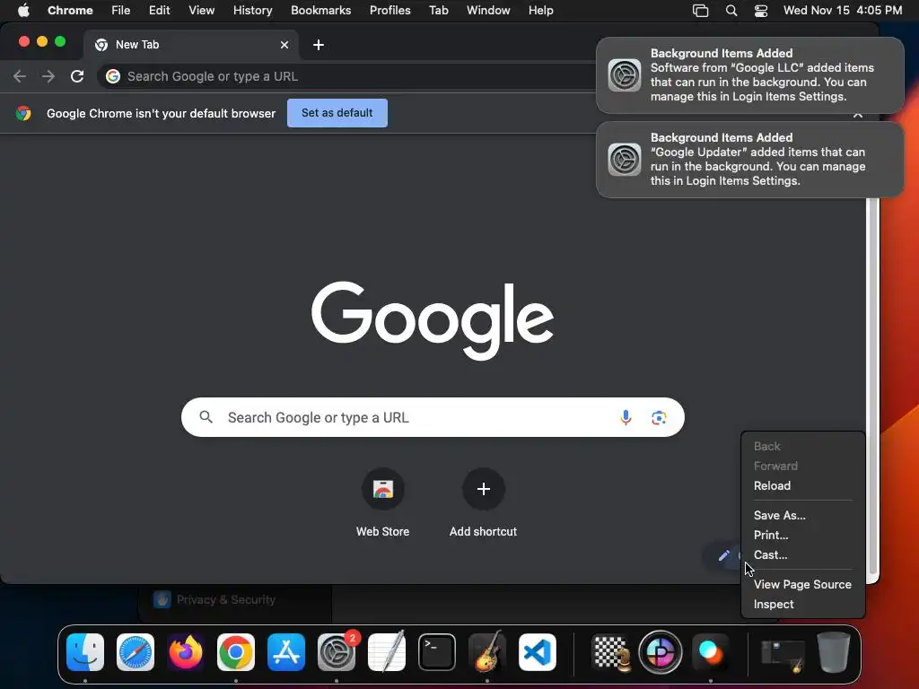Viewport: 919px width, 689px height.
Task: Open Terminal from the Dock
Action: [x=437, y=651]
